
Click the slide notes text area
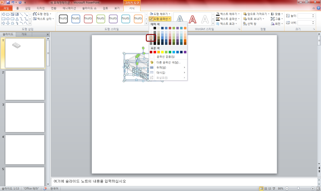tap(184, 181)
